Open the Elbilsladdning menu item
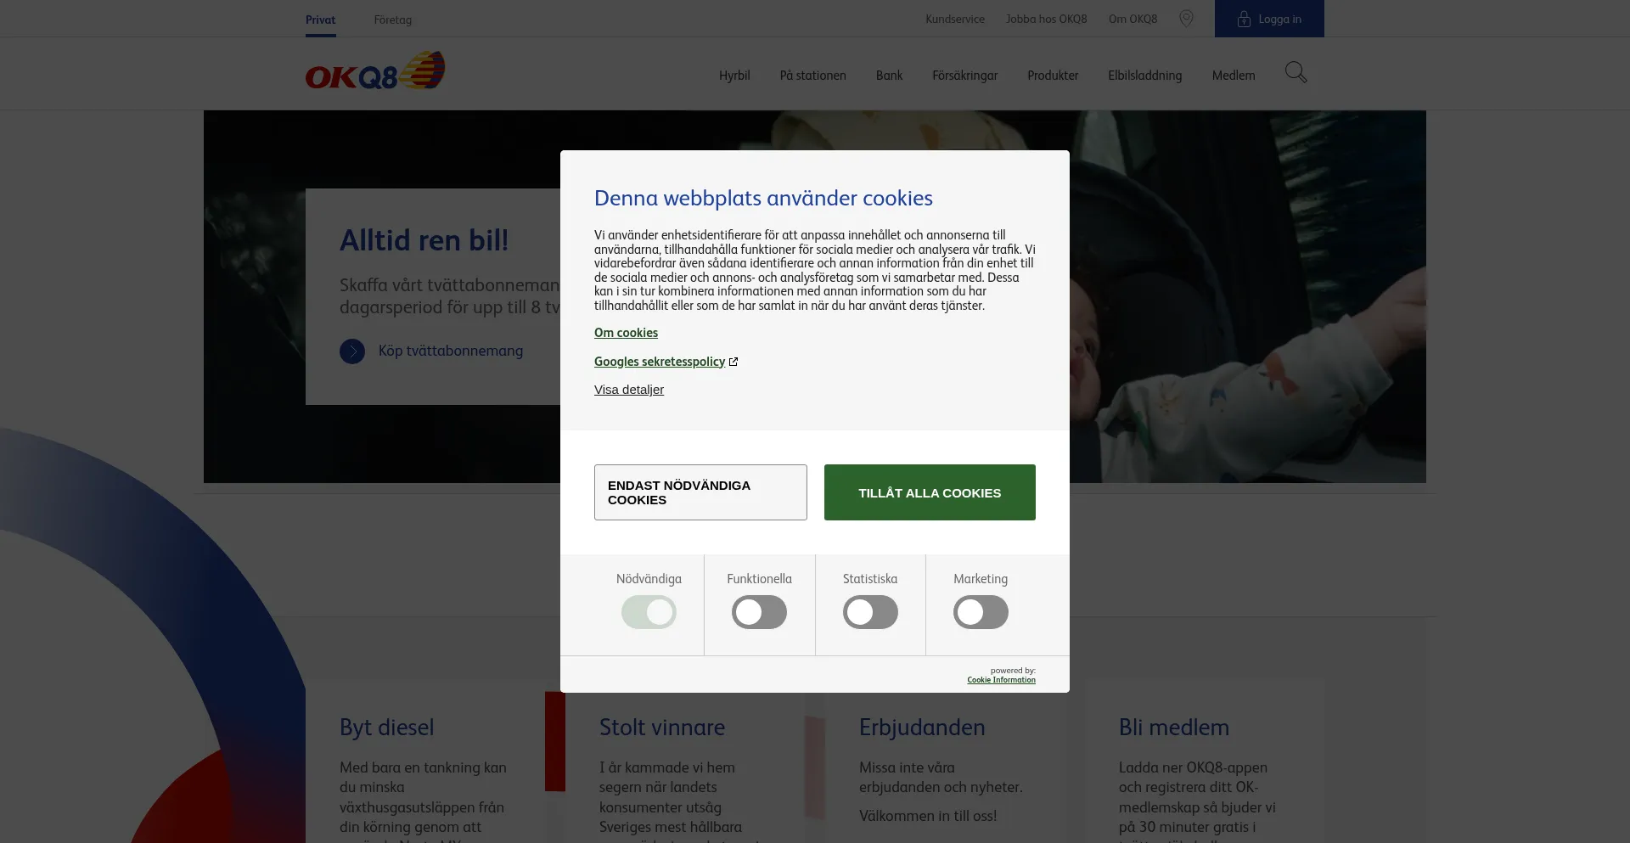This screenshot has height=843, width=1630. 1144,76
